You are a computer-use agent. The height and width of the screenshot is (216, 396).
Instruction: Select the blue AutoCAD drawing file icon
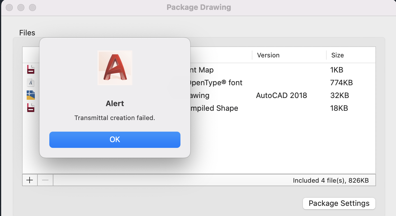pyautogui.click(x=30, y=95)
